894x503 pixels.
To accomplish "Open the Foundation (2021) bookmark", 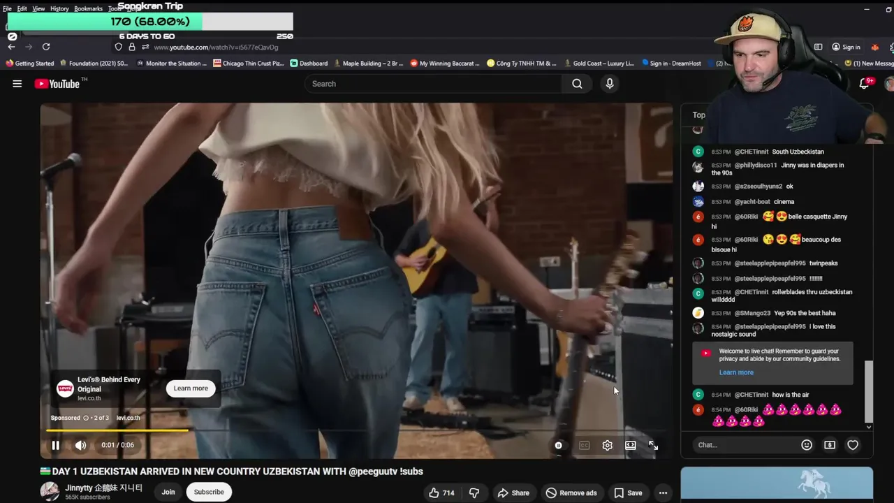I will pos(94,63).
